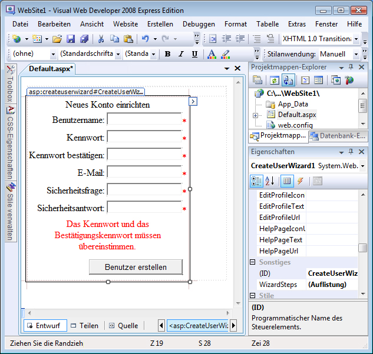Open the Stile verwalten sidebar tab

pyautogui.click(x=11, y=212)
